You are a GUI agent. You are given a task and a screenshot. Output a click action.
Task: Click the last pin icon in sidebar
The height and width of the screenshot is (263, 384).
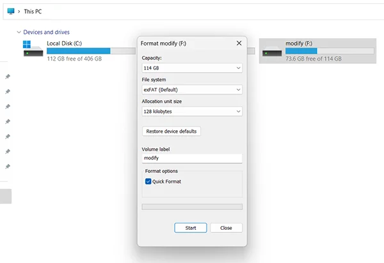(x=8, y=167)
